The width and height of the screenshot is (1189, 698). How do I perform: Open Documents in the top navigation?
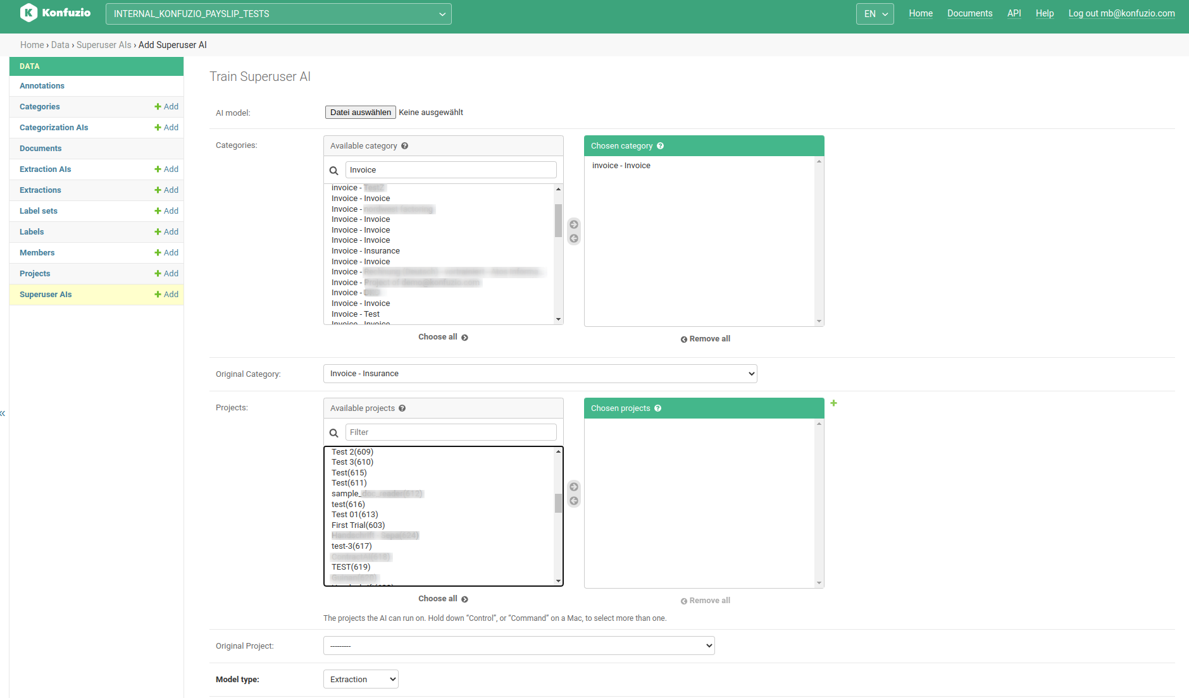click(969, 13)
